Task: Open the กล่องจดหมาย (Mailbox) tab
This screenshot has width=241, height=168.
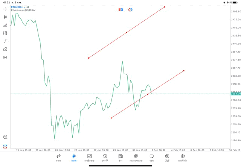Action: coord(136,158)
